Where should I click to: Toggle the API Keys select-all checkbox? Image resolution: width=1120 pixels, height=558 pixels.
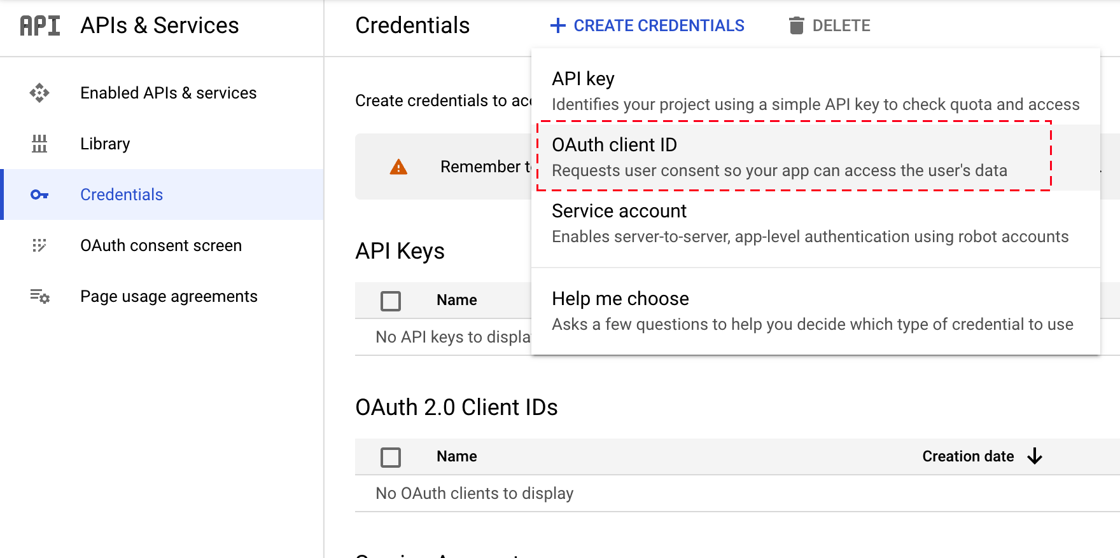(x=391, y=301)
